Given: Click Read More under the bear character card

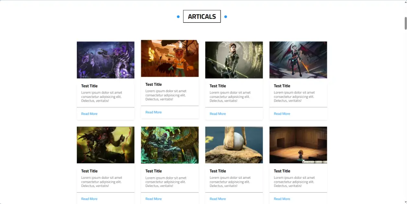Looking at the screenshot, I should [x=153, y=112].
